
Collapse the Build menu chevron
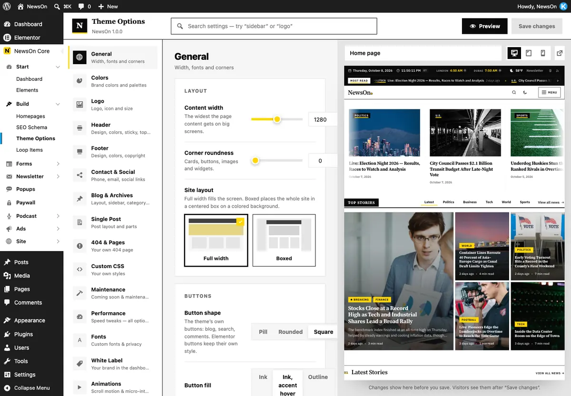tap(58, 104)
